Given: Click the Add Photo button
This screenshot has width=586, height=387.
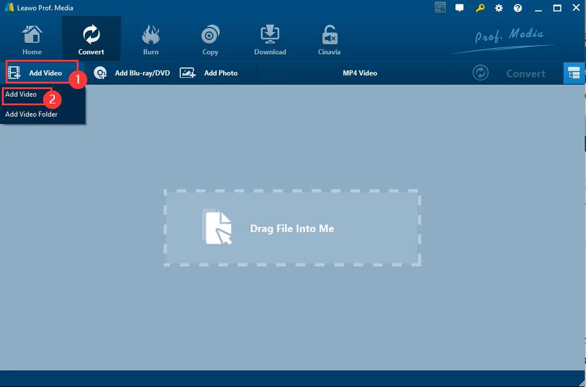Looking at the screenshot, I should (x=209, y=73).
